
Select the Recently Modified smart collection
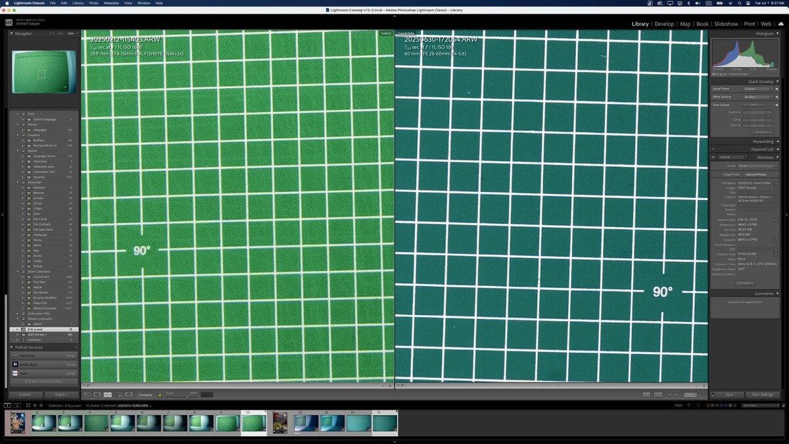[43, 297]
